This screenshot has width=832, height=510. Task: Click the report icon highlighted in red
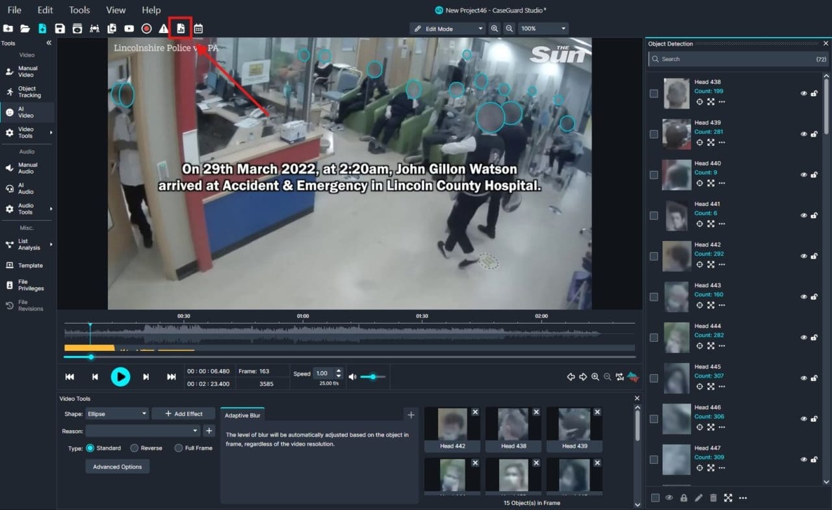(x=181, y=29)
